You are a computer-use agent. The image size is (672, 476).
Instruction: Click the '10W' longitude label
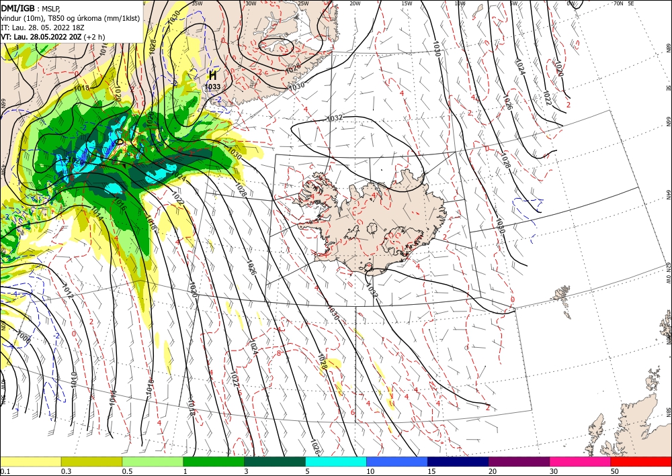coord(460,3)
